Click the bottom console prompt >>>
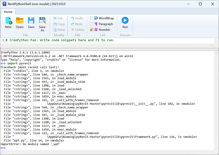 [3, 148]
